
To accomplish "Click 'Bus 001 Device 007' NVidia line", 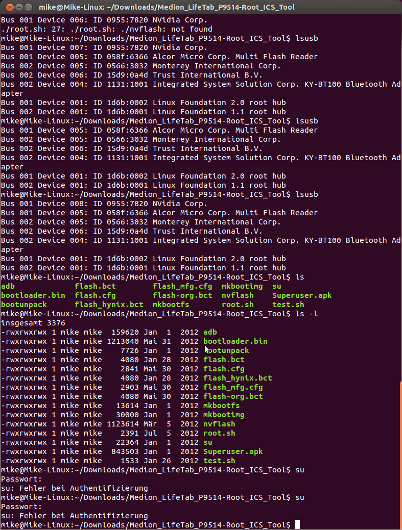I will click(104, 47).
